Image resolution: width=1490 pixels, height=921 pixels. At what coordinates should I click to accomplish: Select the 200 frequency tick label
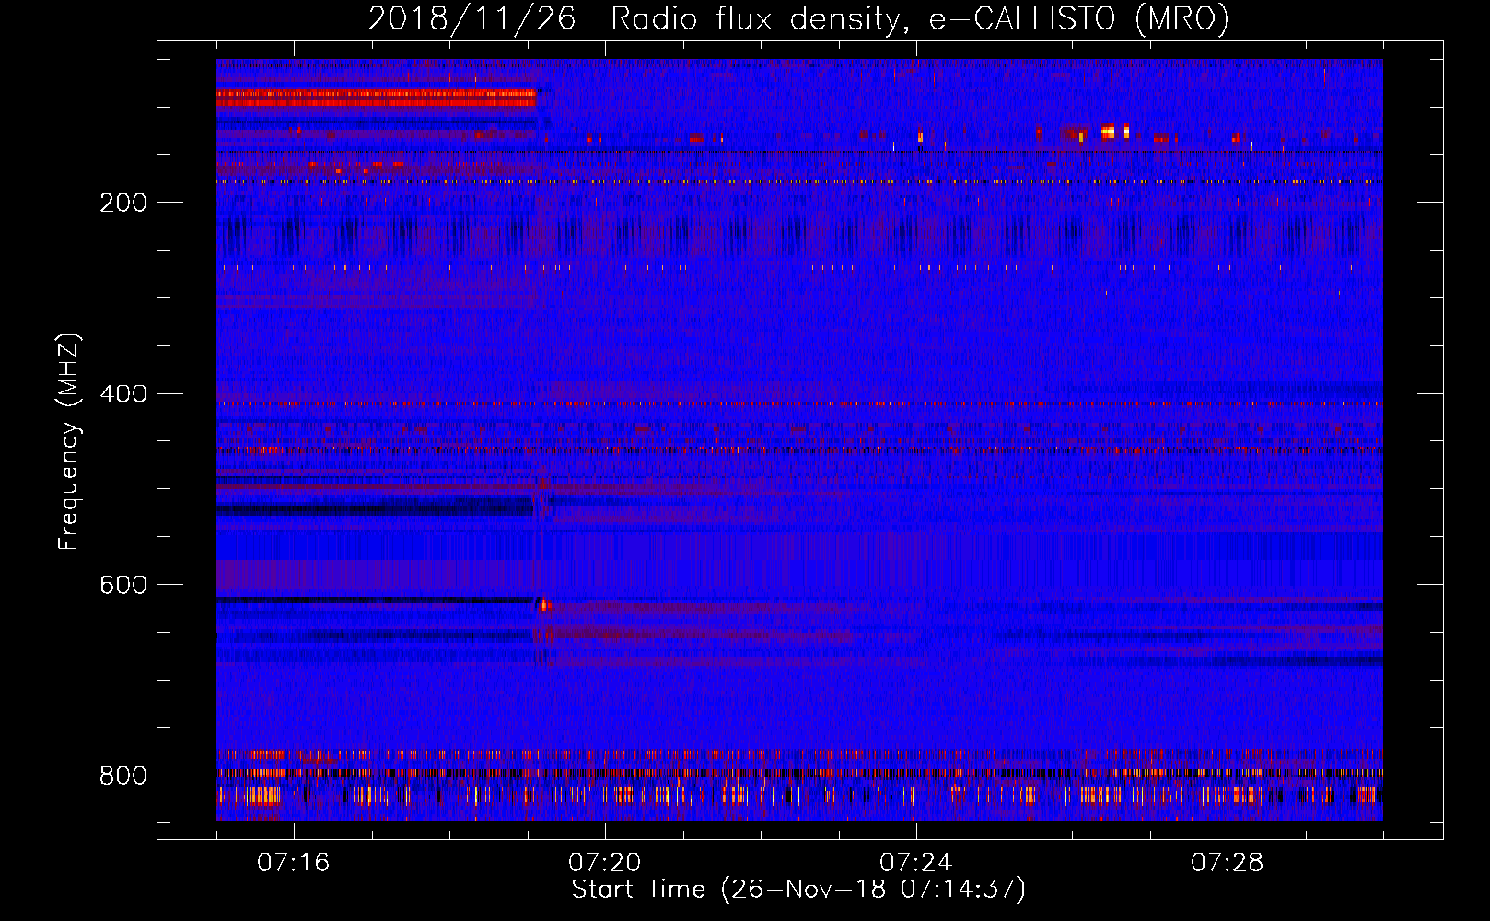(x=123, y=203)
